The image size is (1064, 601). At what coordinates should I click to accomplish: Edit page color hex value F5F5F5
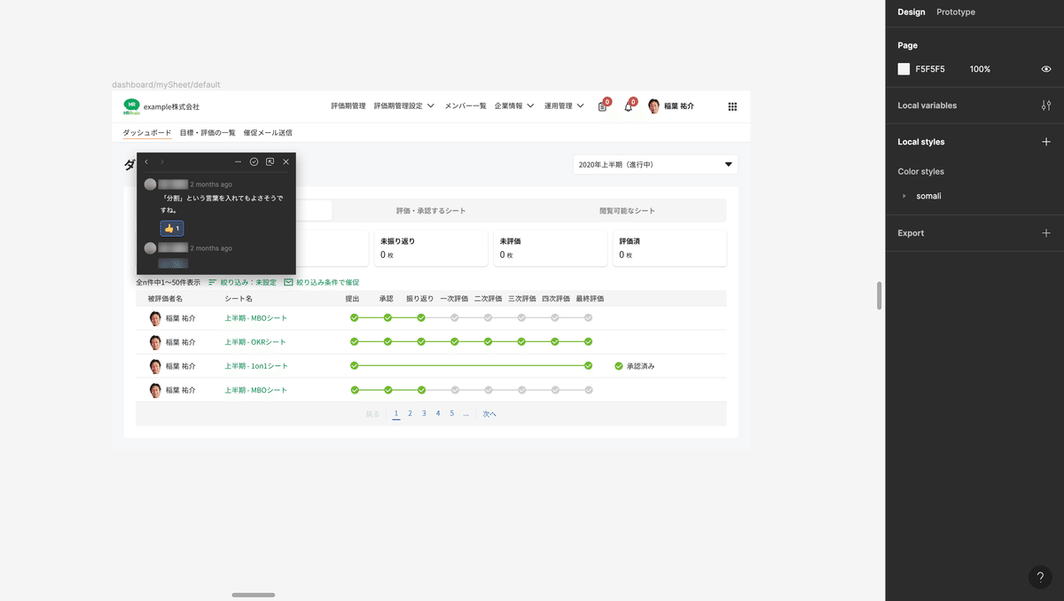tap(930, 69)
